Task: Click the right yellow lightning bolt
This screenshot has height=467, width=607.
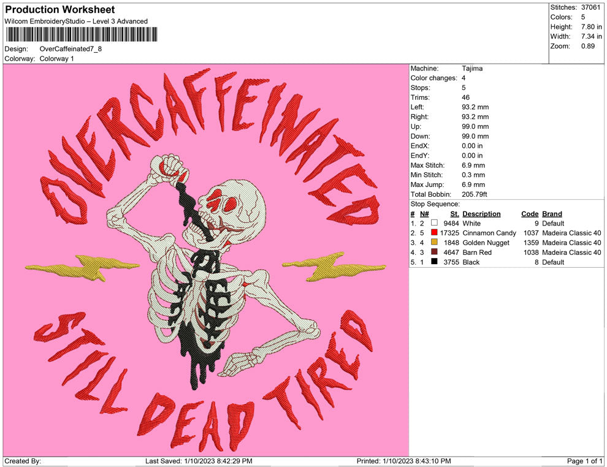Action: click(334, 268)
